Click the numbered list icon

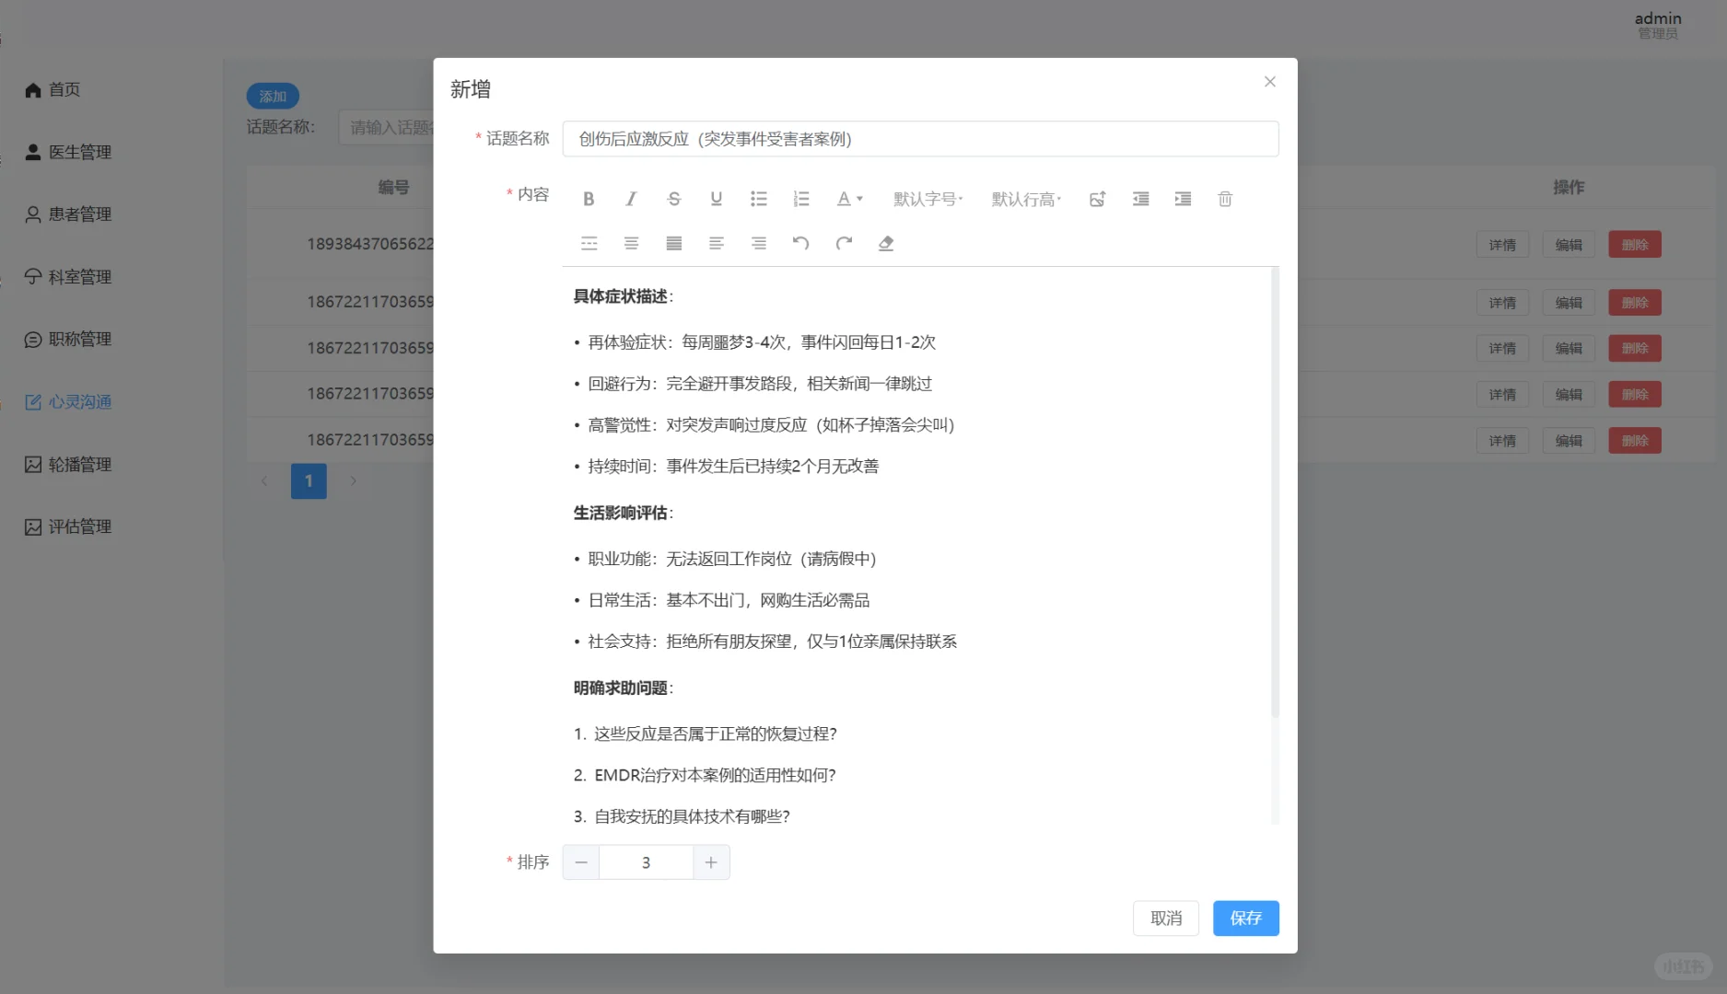coord(801,198)
